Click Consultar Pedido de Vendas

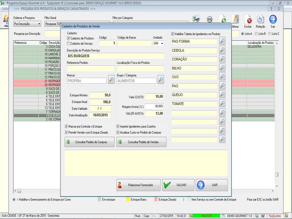[x=141, y=142]
